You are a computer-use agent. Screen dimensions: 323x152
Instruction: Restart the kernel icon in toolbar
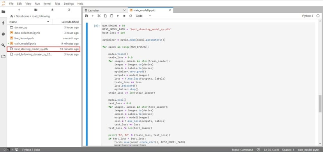point(131,16)
